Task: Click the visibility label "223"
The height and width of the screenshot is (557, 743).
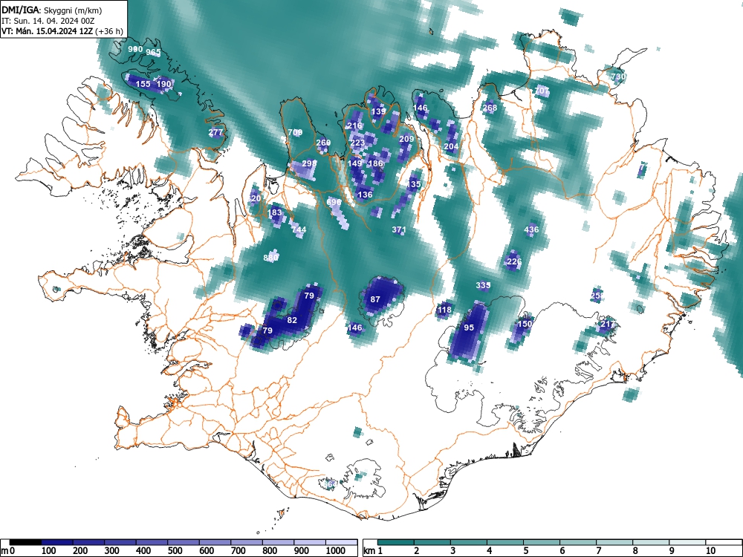Action: pos(358,143)
